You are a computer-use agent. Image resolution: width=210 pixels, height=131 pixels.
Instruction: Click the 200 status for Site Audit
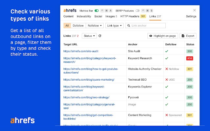[190, 51]
